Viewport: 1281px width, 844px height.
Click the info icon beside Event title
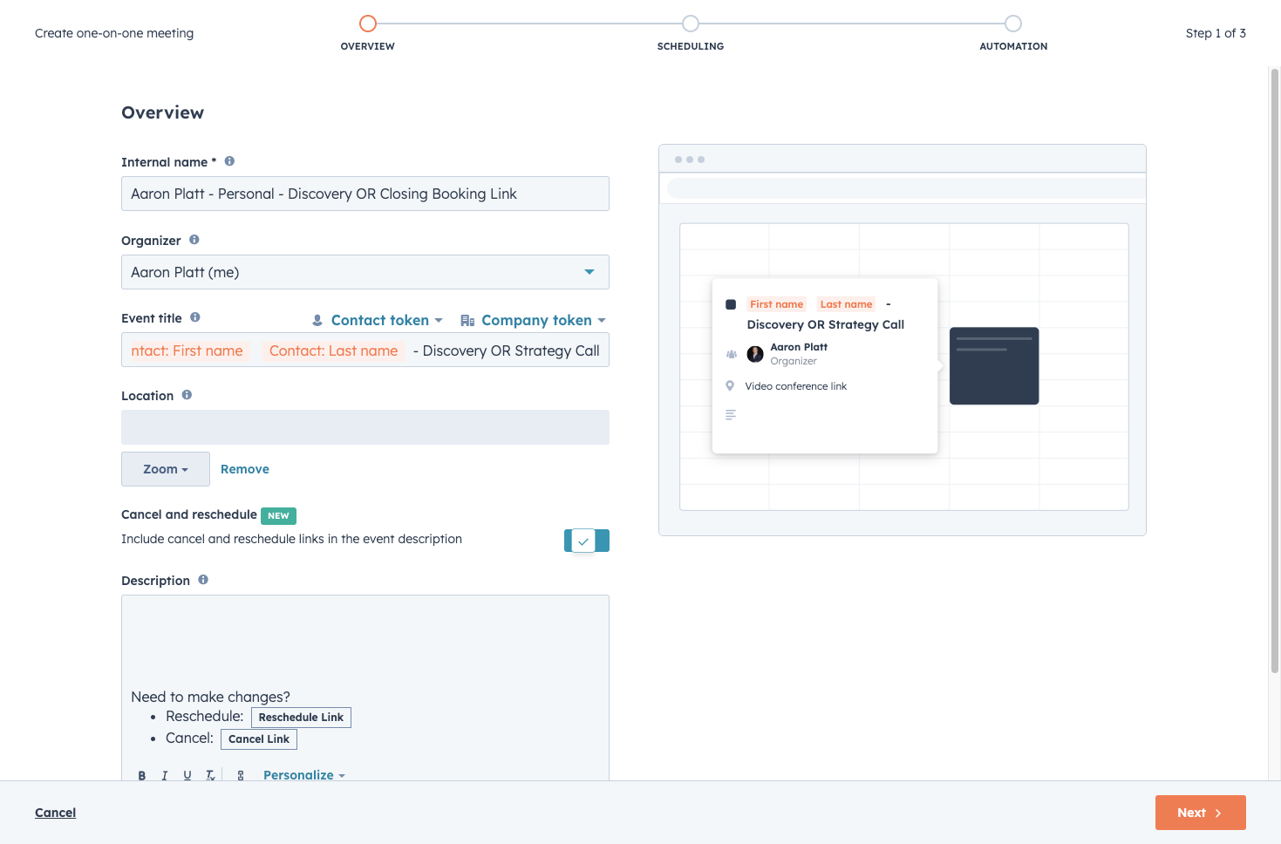[x=195, y=317]
